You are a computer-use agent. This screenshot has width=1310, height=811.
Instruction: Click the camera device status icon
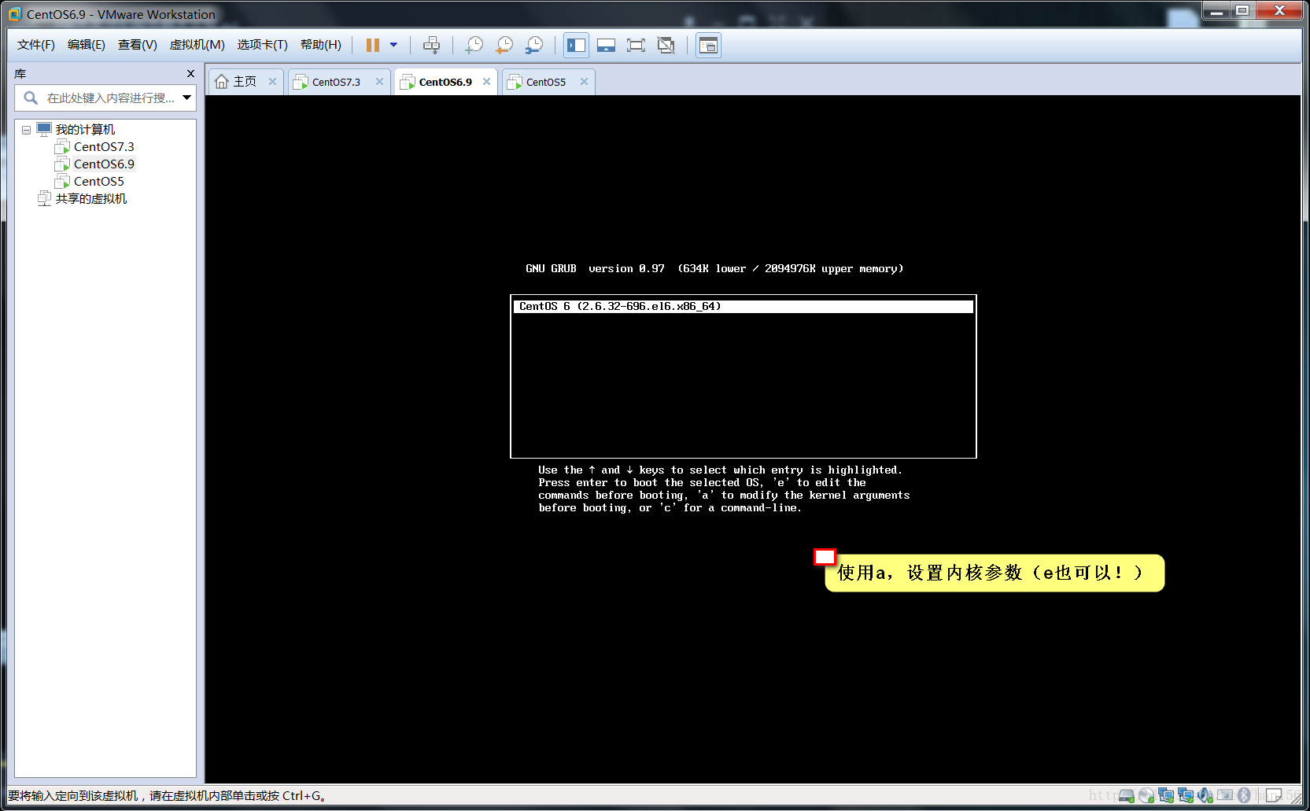click(x=1225, y=794)
